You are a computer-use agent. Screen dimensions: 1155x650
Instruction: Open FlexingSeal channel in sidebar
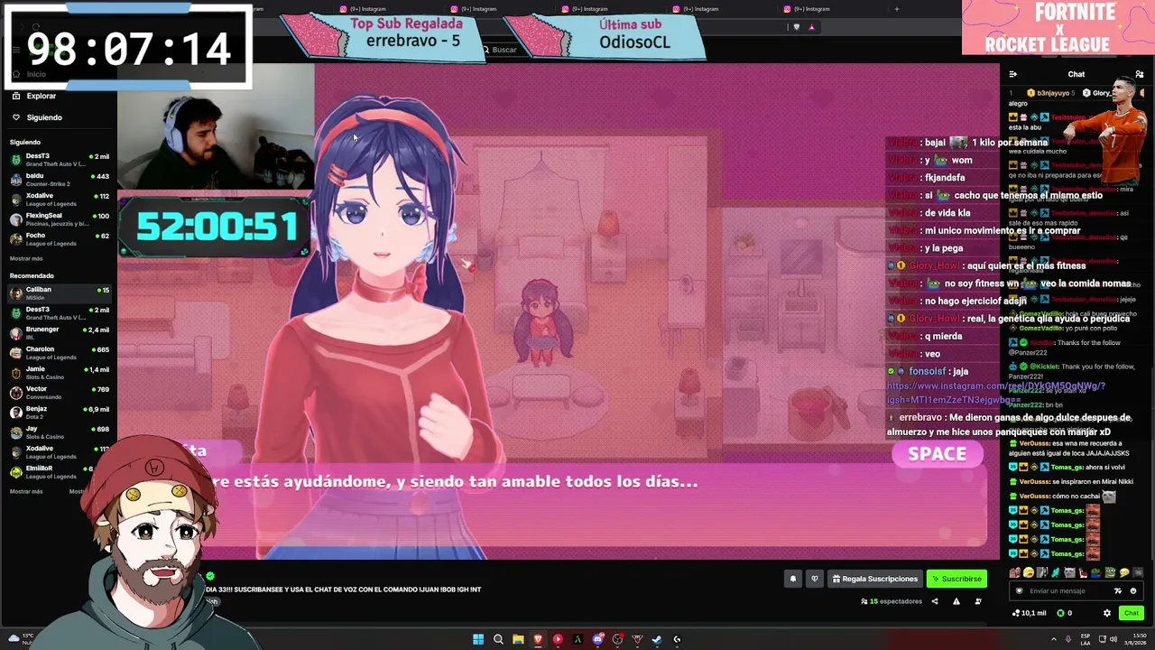click(59, 219)
